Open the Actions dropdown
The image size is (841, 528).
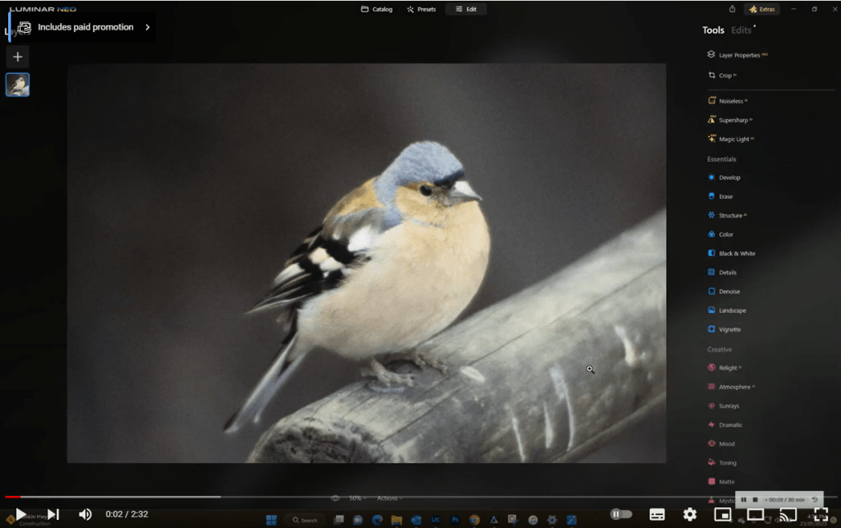click(x=388, y=497)
